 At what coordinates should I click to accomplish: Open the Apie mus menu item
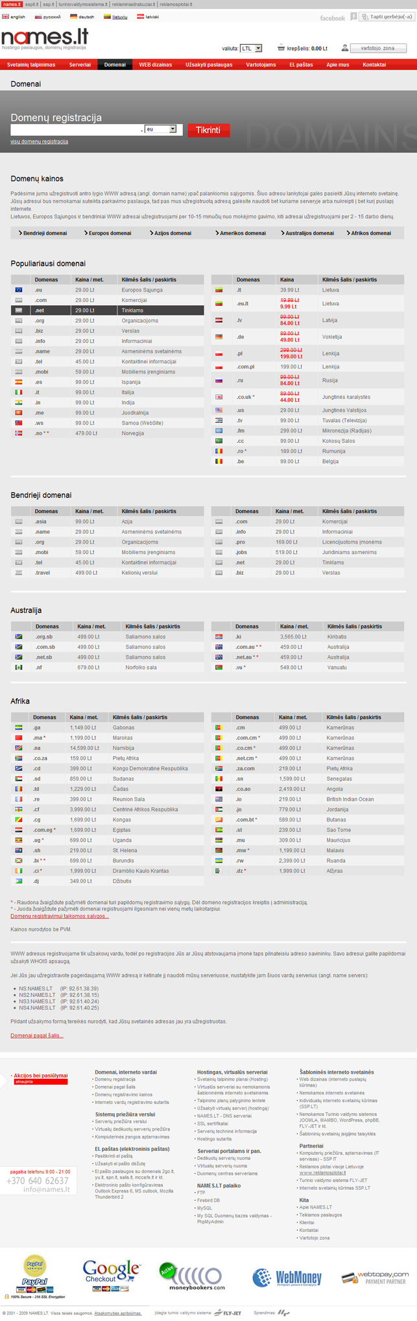pos(337,64)
